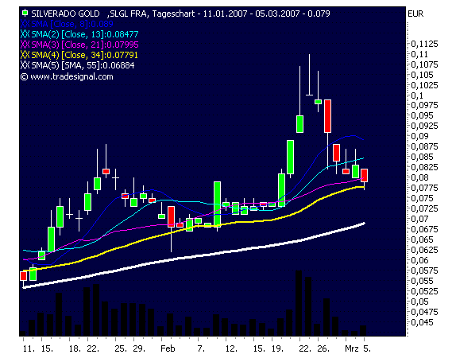Click the 0,105 price axis label
This screenshot has width=452, height=362.
pyautogui.click(x=422, y=75)
